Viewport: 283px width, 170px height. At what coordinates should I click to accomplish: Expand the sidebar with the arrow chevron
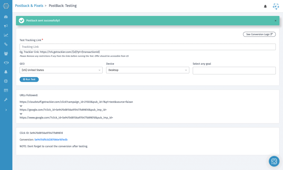[x=6, y=110]
